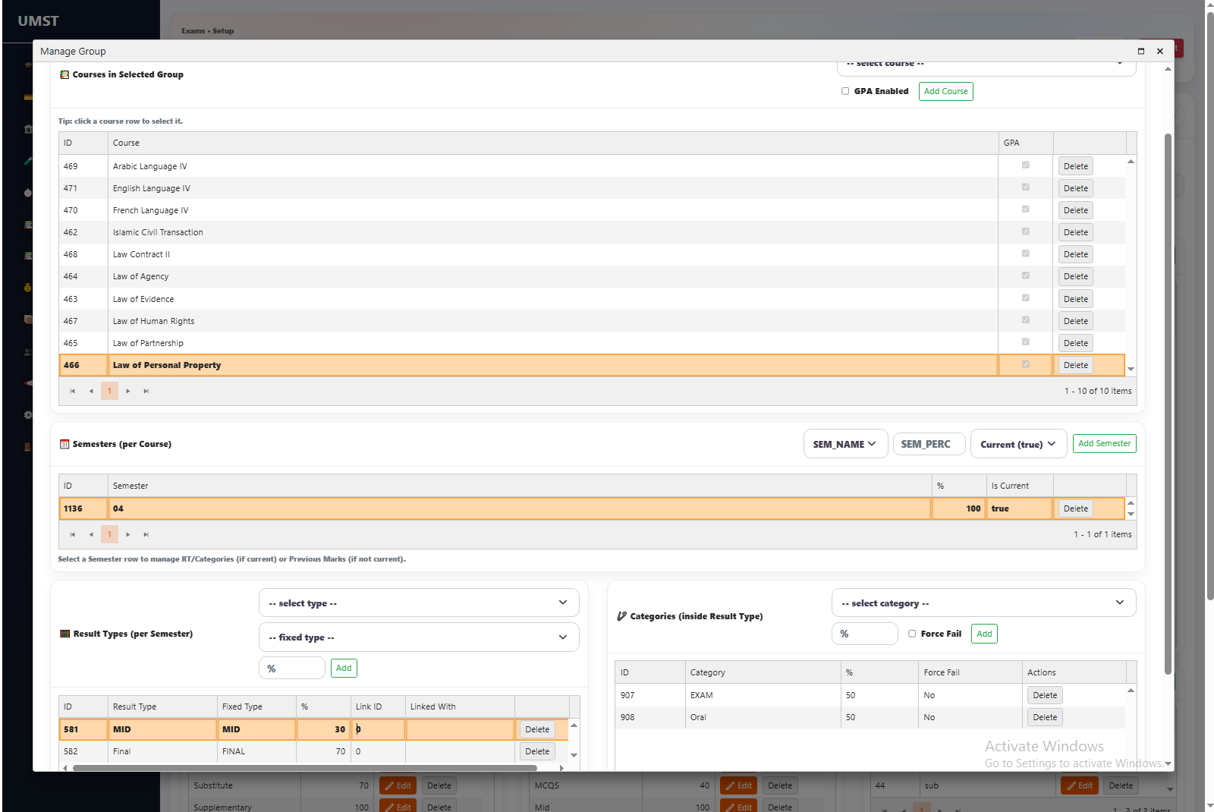Click the Add Course button
Viewport: 1214px width, 812px height.
(x=945, y=91)
